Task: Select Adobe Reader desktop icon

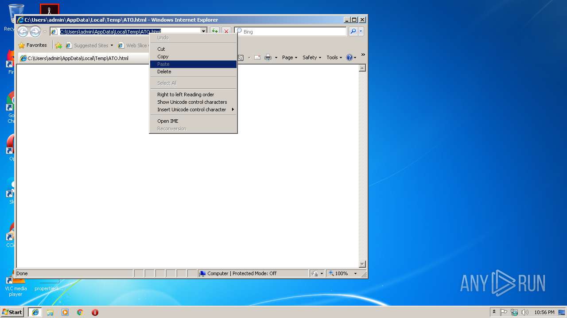Action: coord(49,9)
